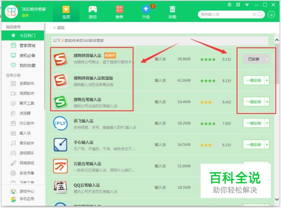Open the 升级 tab with badge

[x=146, y=12]
